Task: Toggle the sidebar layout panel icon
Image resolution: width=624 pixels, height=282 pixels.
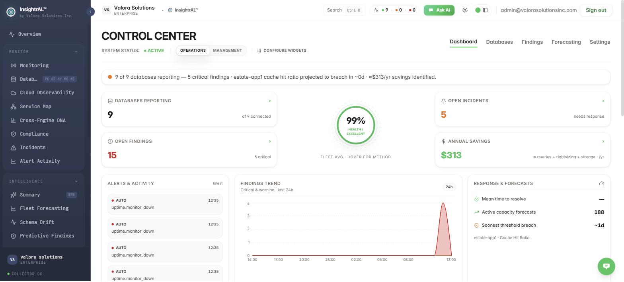Action: 485,10
